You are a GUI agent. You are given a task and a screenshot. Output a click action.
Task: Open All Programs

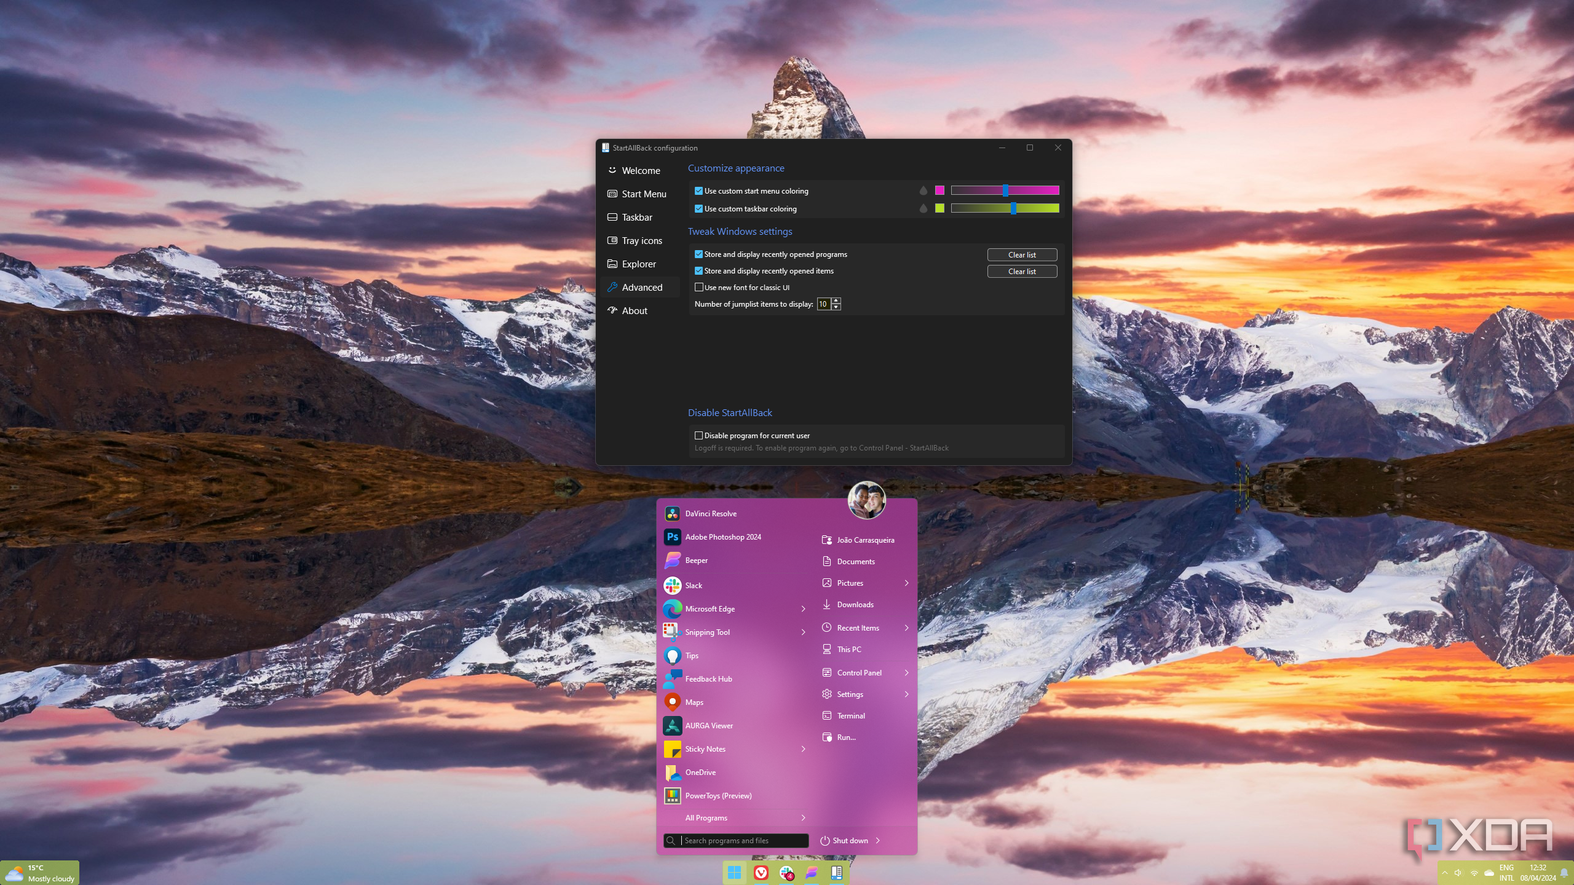(706, 817)
